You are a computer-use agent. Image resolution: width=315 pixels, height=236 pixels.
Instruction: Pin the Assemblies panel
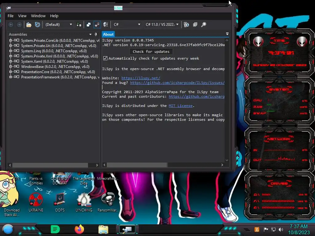96,34
